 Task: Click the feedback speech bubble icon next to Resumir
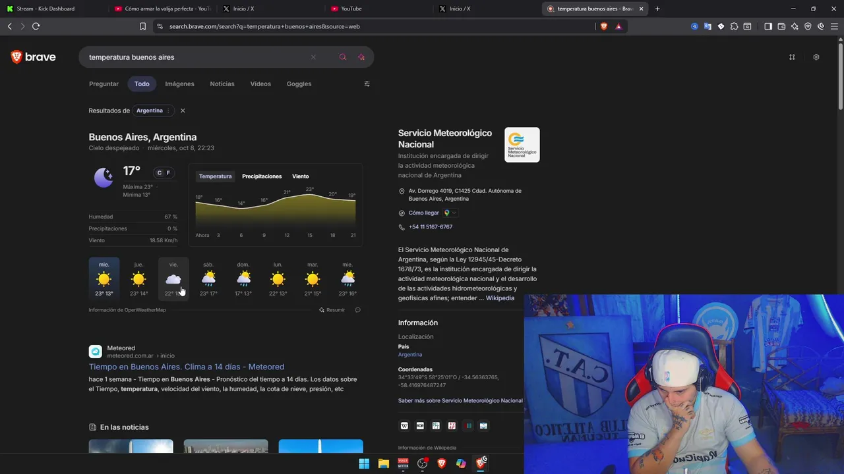[x=357, y=310]
